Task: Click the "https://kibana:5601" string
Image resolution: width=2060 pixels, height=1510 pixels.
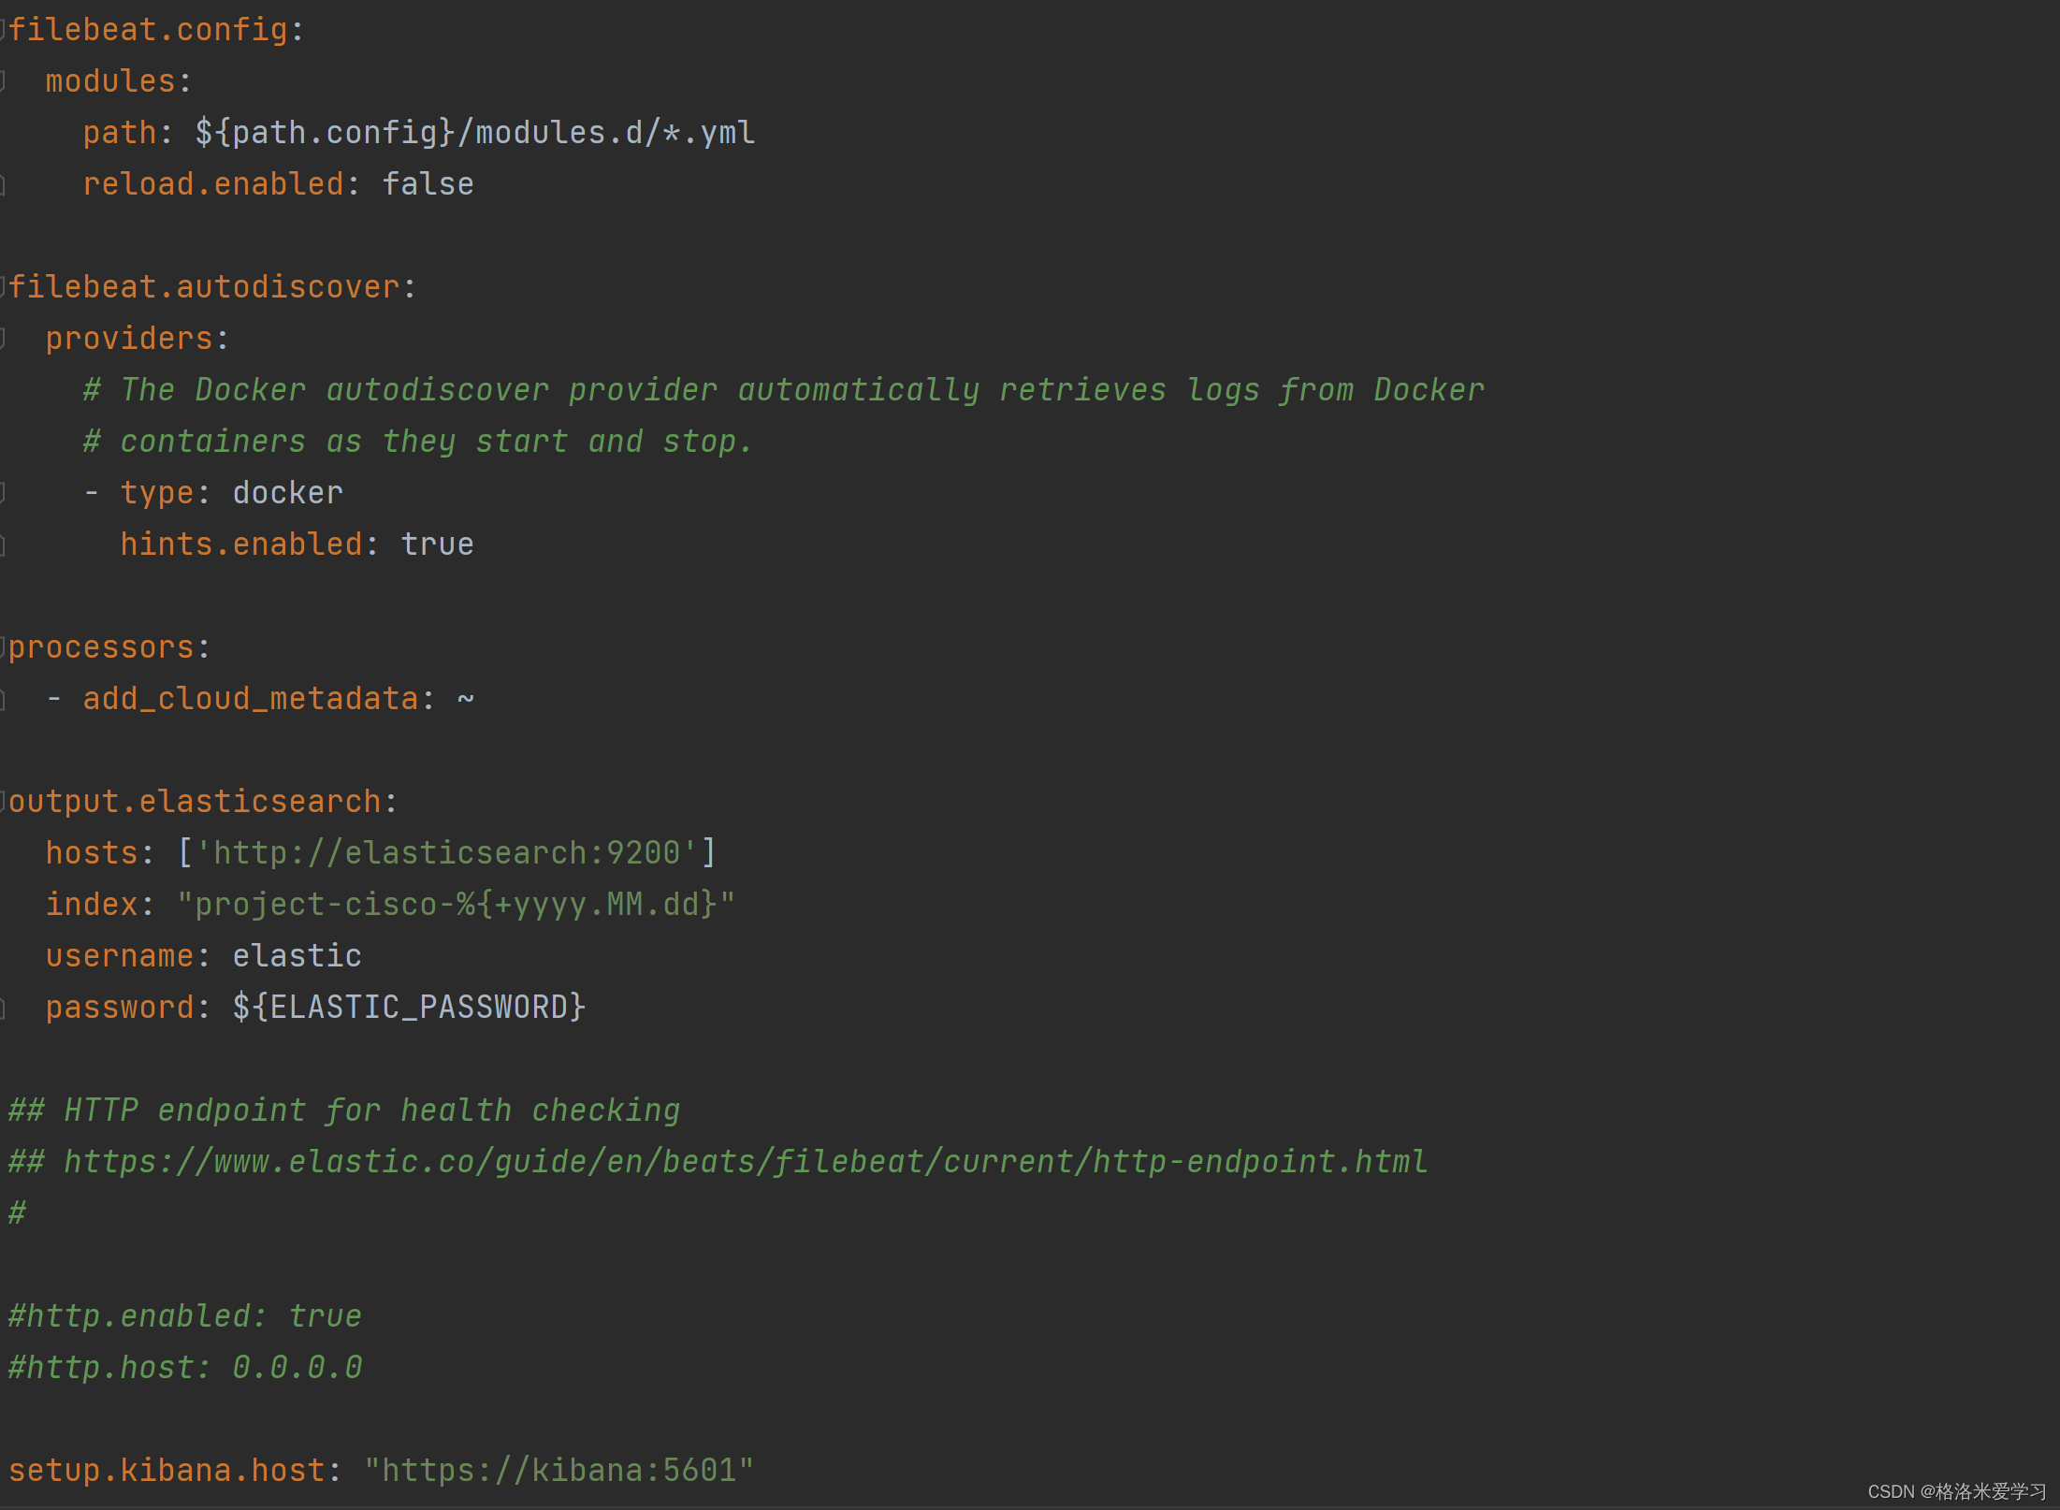Action: tap(559, 1471)
